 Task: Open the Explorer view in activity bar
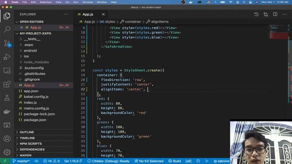coord(7,16)
